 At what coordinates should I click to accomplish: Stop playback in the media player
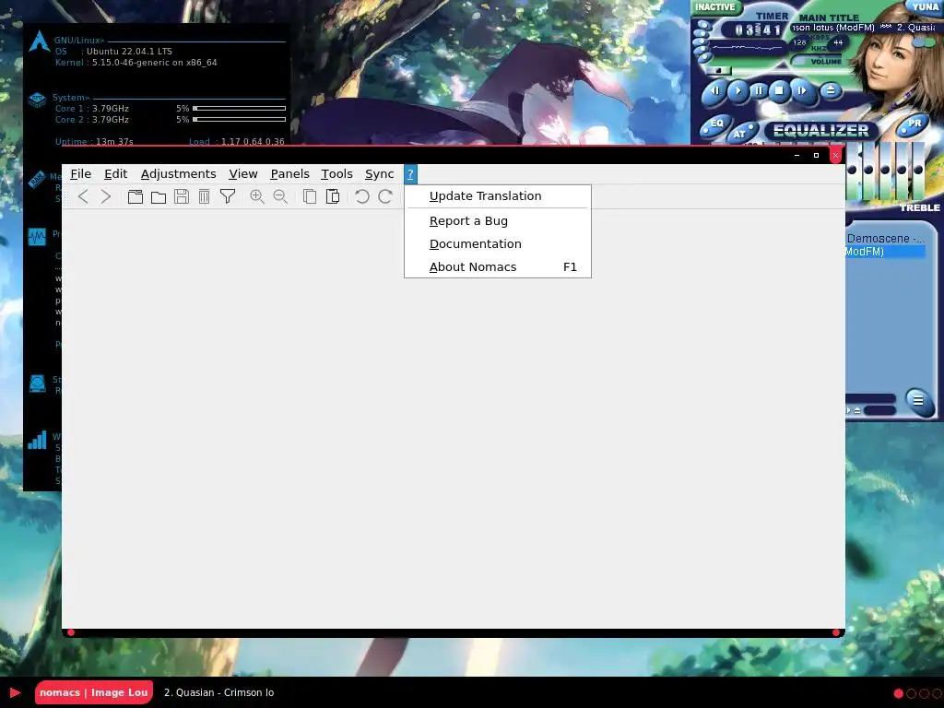[780, 91]
